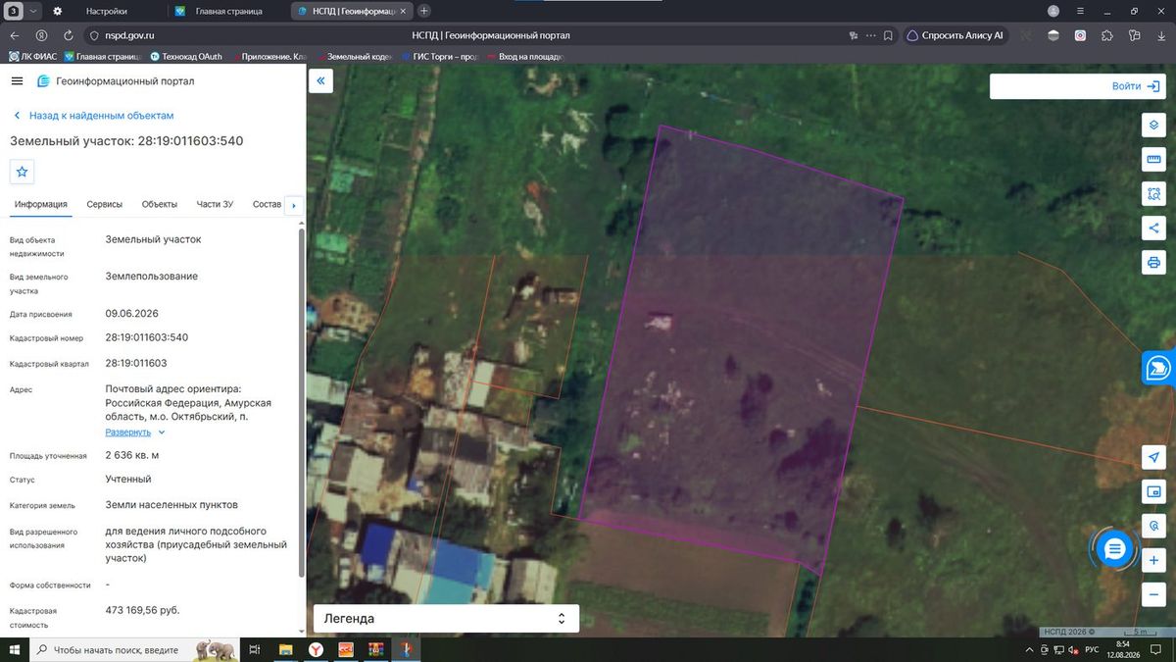
Task: Add the land parcel to favorites (star)
Action: click(x=23, y=172)
